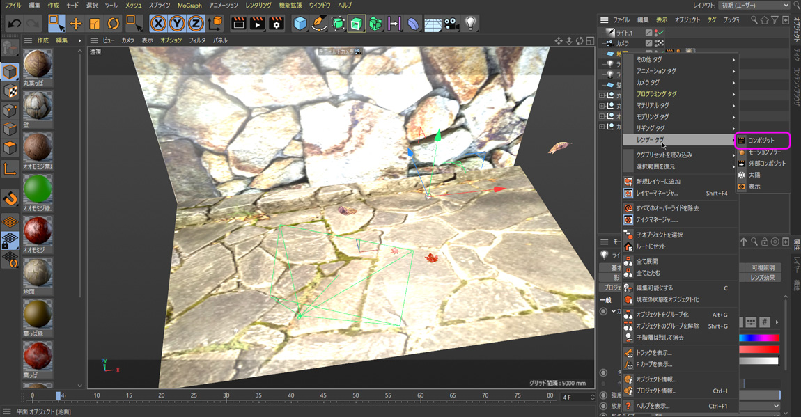This screenshot has width=801, height=417.
Task: Click the Light bulb object icon
Action: 471,24
